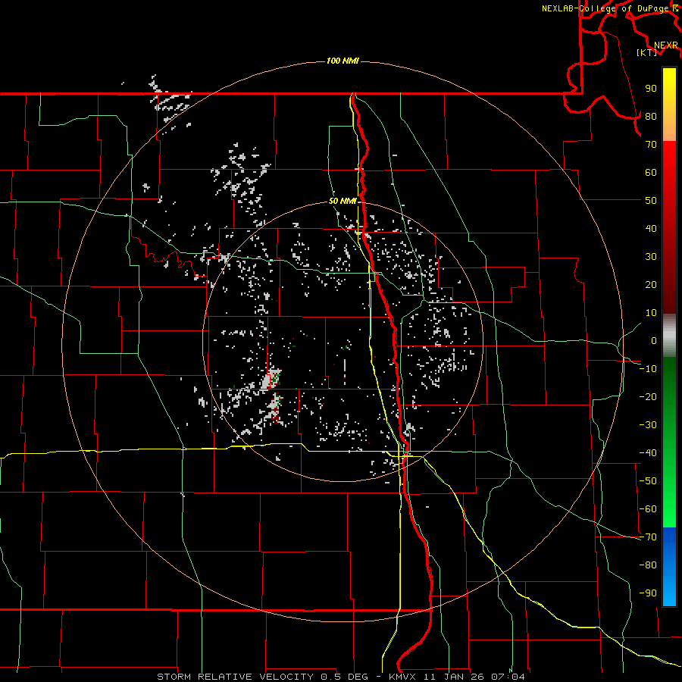
Task: Click the 60 value on velocity scale
Action: click(x=651, y=172)
